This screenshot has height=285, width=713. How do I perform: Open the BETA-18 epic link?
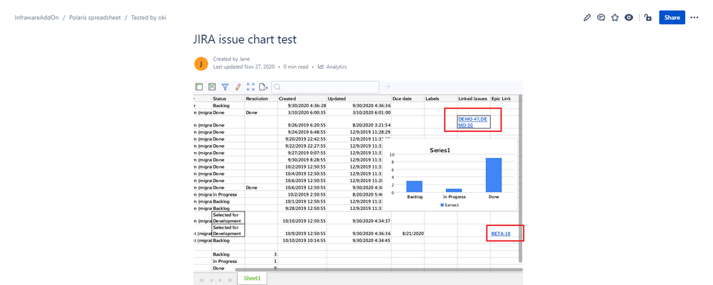(501, 234)
